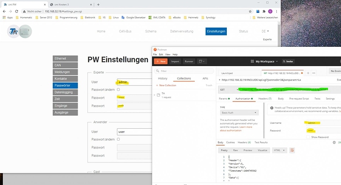Open the Basic Auth type dropdown

pos(239,112)
